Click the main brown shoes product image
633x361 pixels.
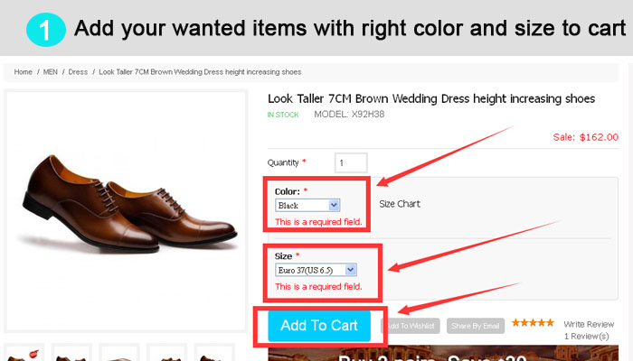tap(126, 210)
